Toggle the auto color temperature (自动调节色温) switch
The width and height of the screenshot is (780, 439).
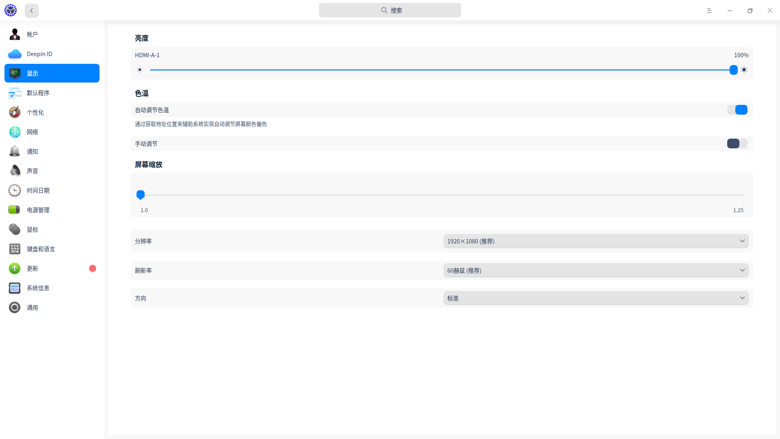point(737,110)
